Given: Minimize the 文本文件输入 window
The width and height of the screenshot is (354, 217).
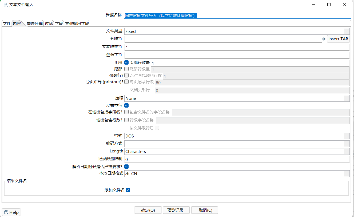Looking at the screenshot, I should [313, 5].
